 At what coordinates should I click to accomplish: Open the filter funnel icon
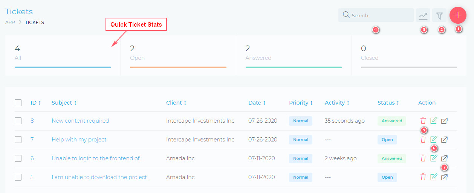pyautogui.click(x=439, y=15)
